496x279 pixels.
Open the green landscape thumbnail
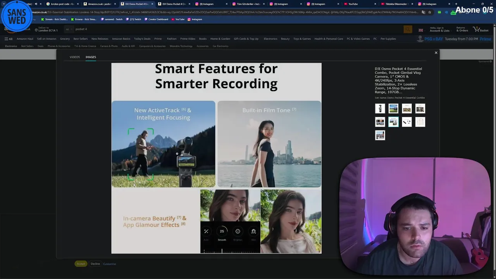(393, 108)
